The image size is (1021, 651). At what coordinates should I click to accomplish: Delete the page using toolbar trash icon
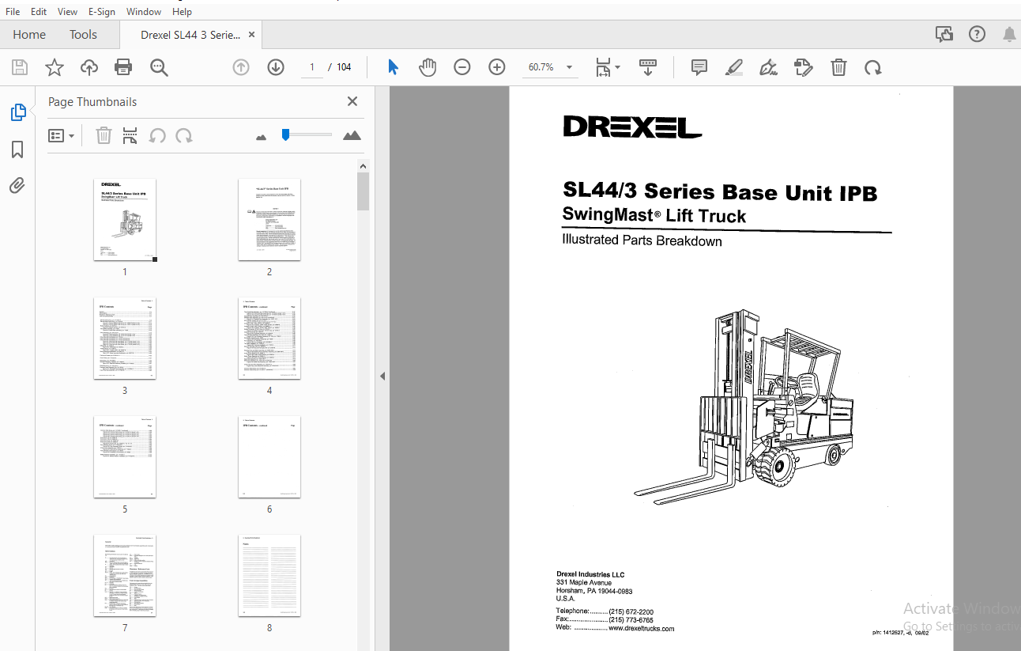838,67
